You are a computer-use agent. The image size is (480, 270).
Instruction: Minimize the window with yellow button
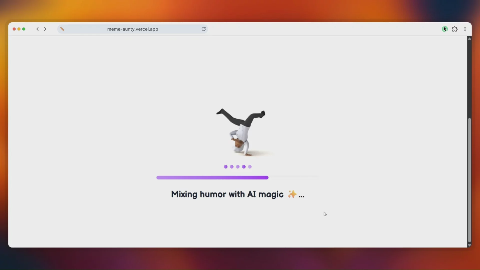[19, 29]
